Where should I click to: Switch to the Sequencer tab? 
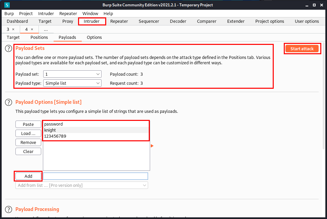[149, 21]
